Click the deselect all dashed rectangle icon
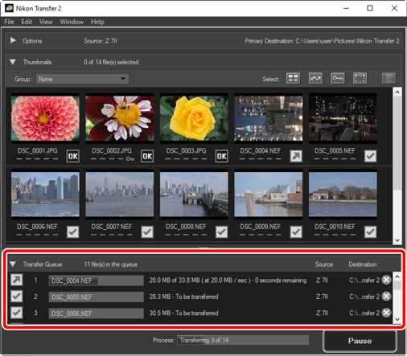Screen dimensions: 407x356 coord(360,79)
